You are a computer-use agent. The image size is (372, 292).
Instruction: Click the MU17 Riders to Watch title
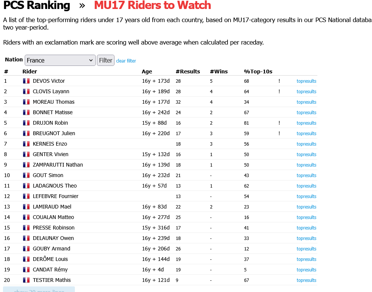153,5
